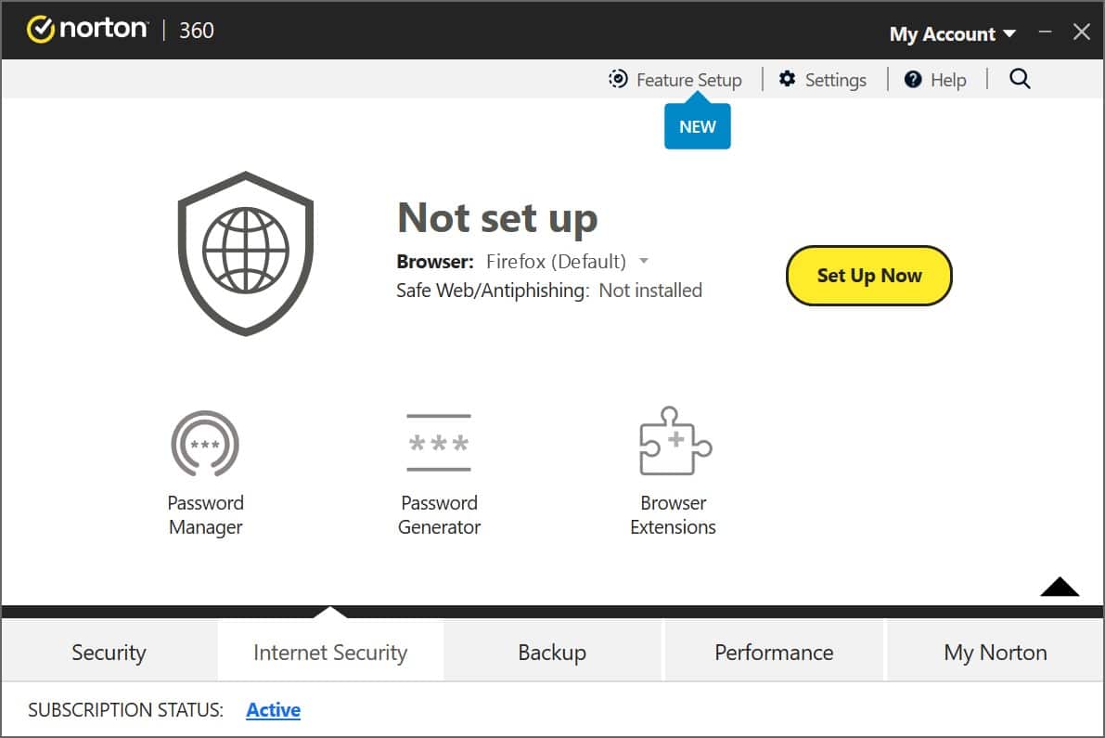Click the Norton checkmark logo
This screenshot has width=1105, height=738.
[x=40, y=30]
